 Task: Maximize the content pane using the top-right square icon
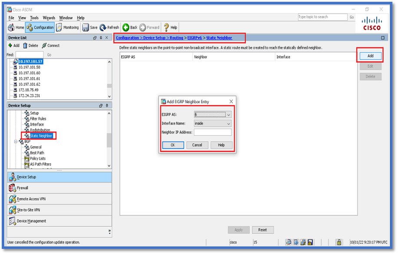pos(383,38)
